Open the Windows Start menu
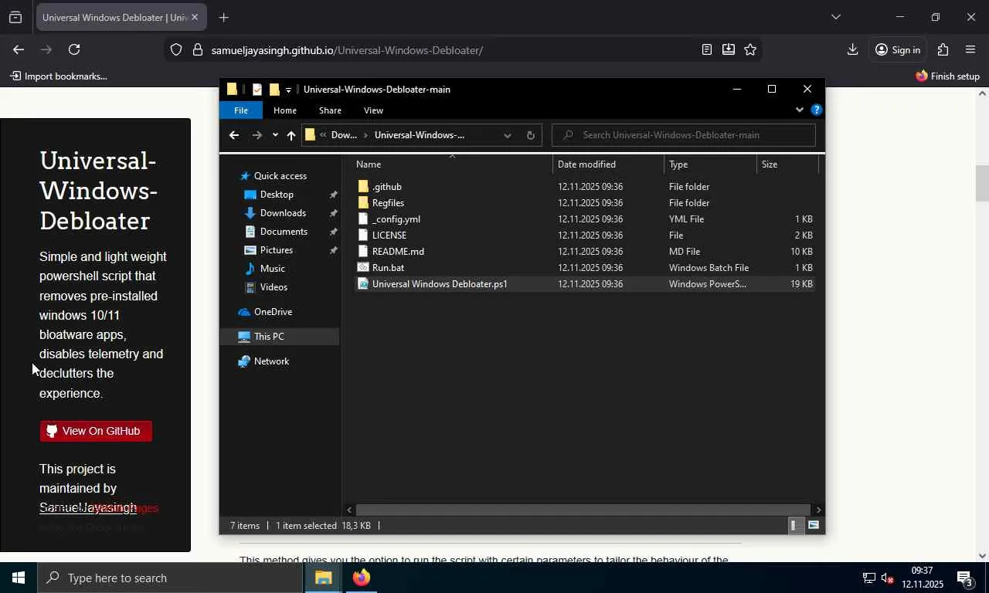 point(19,578)
